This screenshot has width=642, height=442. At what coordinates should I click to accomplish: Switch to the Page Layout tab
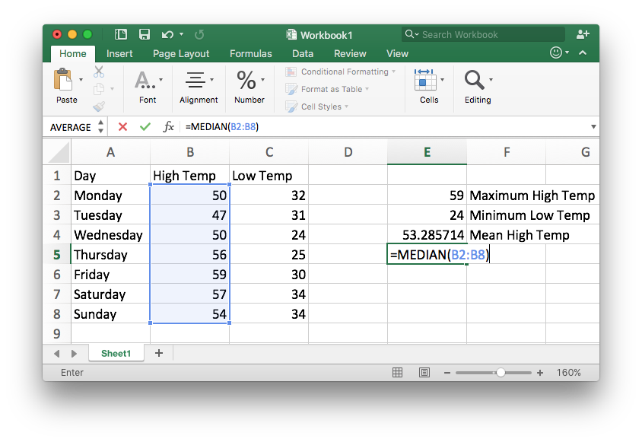[x=181, y=54]
